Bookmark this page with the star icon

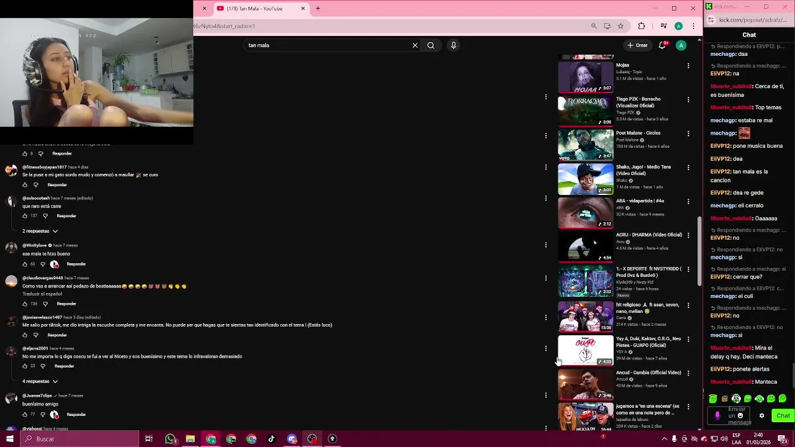click(620, 26)
